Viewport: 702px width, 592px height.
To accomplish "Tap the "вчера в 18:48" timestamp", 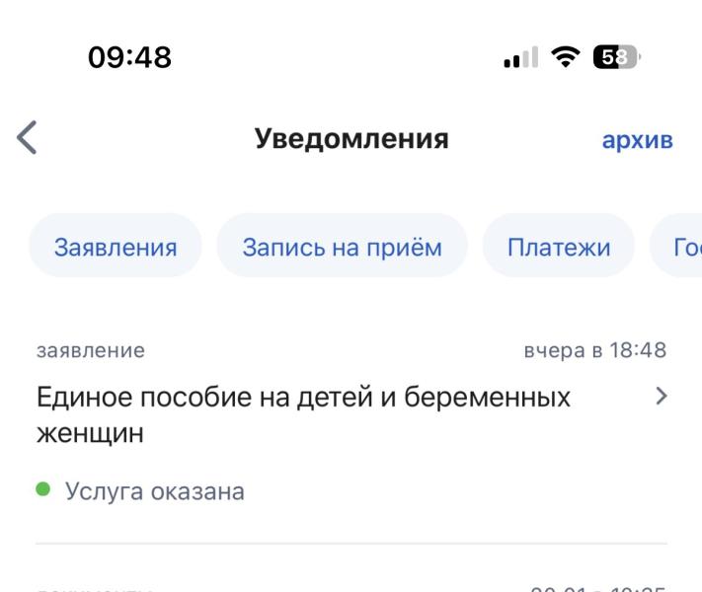I will pyautogui.click(x=595, y=350).
